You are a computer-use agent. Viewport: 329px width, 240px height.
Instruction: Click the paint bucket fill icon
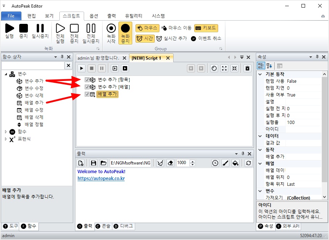236,163
